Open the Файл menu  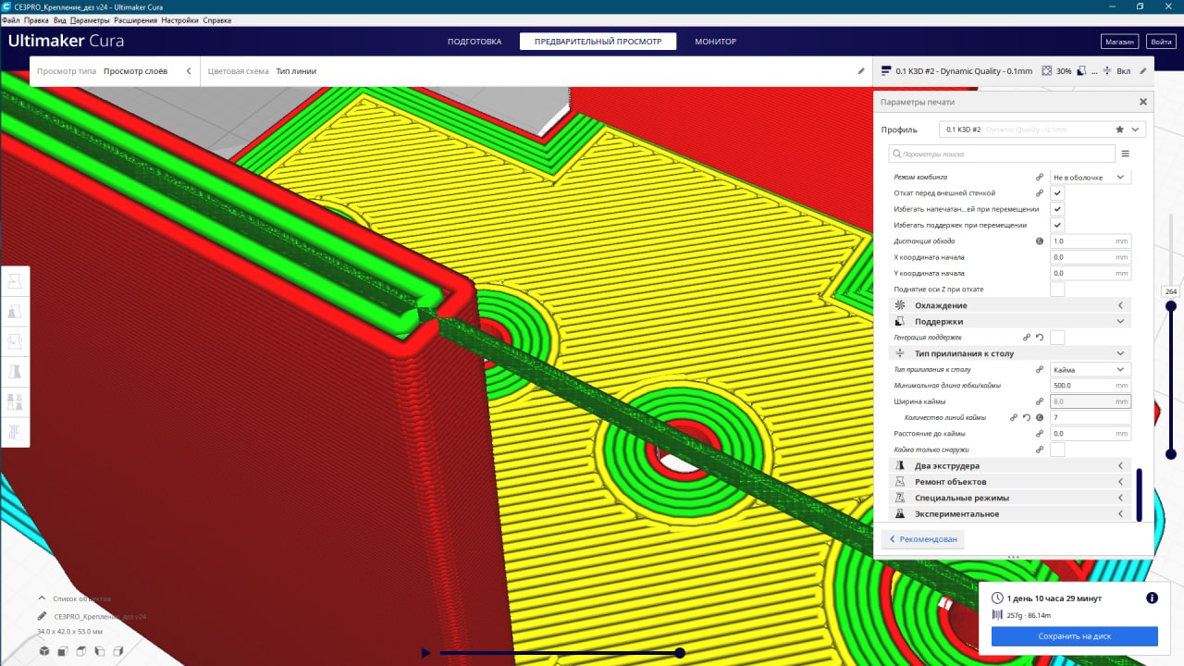pyautogui.click(x=11, y=19)
